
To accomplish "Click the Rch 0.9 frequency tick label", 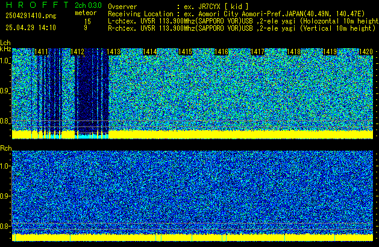I will tap(5, 196).
